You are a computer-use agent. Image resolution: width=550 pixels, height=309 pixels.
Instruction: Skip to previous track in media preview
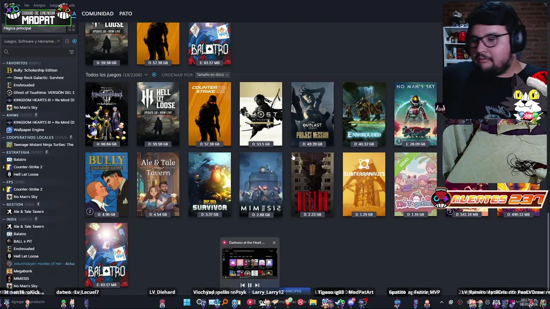tap(242, 285)
